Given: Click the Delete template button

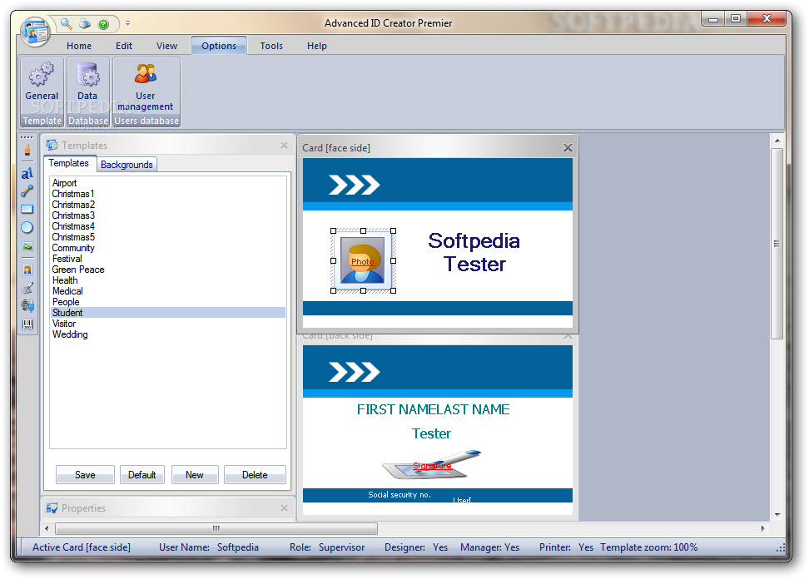Looking at the screenshot, I should (x=255, y=475).
